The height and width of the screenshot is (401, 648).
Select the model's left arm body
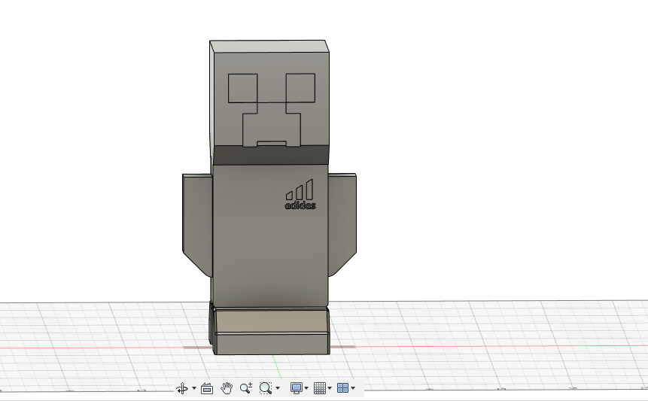coord(197,223)
